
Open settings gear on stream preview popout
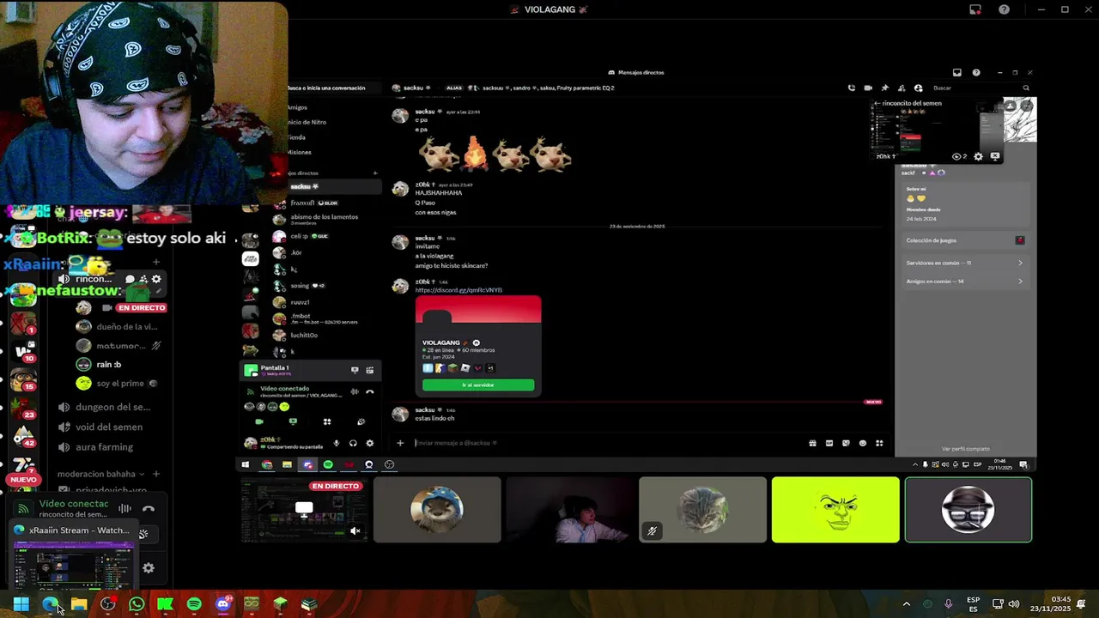(978, 156)
